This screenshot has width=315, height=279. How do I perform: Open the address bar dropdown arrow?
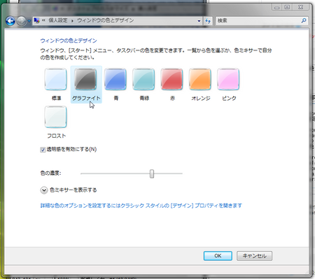pos(199,21)
